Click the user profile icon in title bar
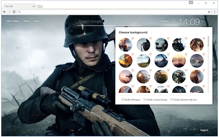 (x=191, y=2)
